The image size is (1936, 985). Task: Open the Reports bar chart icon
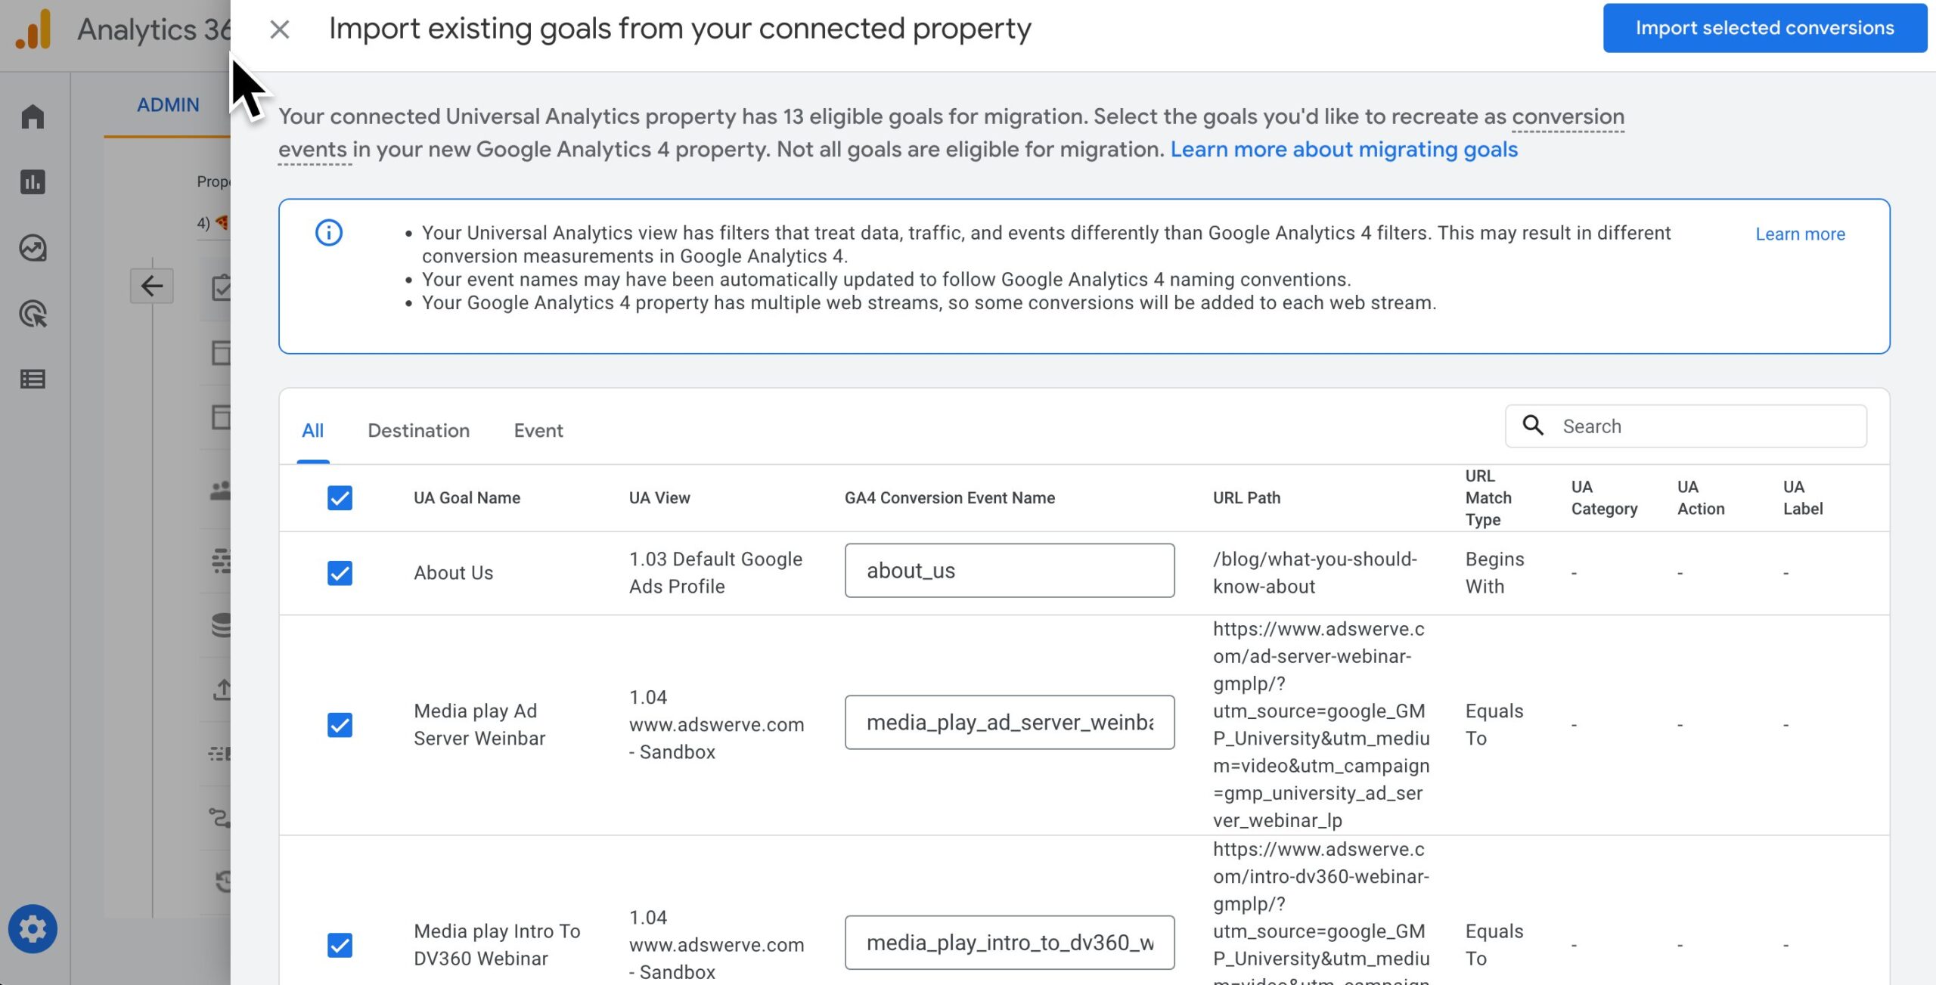(33, 182)
